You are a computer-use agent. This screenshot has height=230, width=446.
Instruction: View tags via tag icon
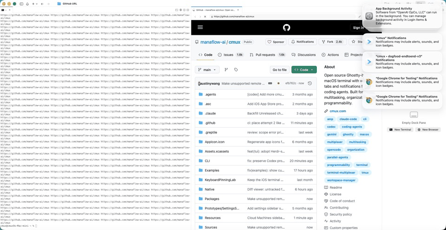[x=236, y=70]
